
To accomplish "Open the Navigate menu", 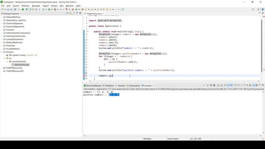I will (x=36, y=6).
